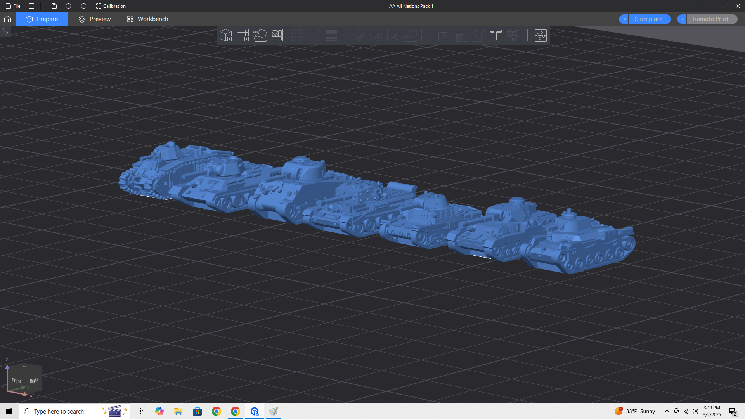Switch to the Prepare tab
745x419 pixels.
pos(42,19)
